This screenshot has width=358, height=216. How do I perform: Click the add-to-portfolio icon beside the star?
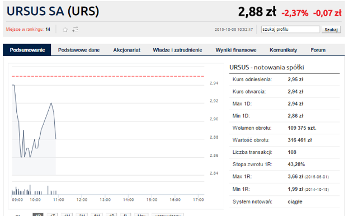[75, 30]
